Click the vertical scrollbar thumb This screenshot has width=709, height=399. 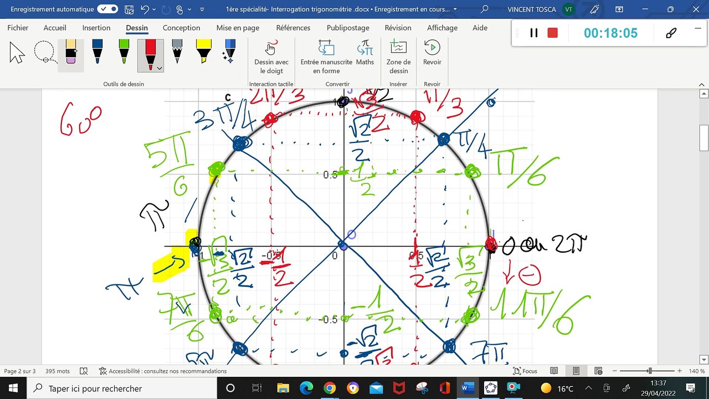[704, 138]
